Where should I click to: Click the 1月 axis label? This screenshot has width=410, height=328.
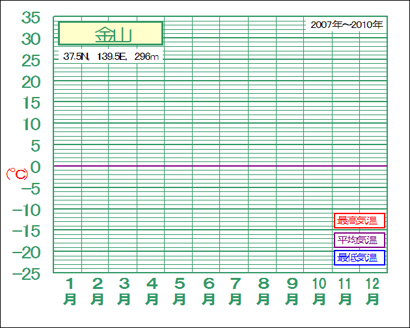[70, 291]
